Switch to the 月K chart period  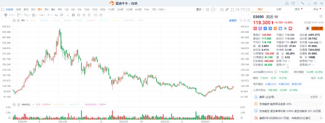click(46, 10)
